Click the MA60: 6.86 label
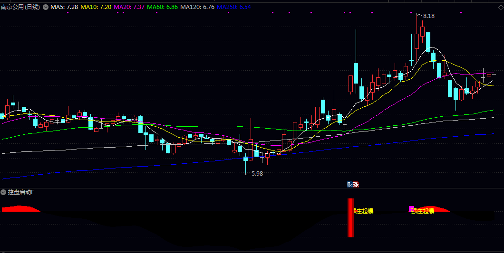The image size is (504, 253). click(162, 7)
